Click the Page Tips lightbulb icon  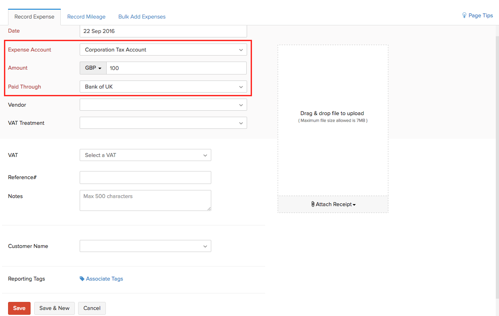[x=464, y=15]
